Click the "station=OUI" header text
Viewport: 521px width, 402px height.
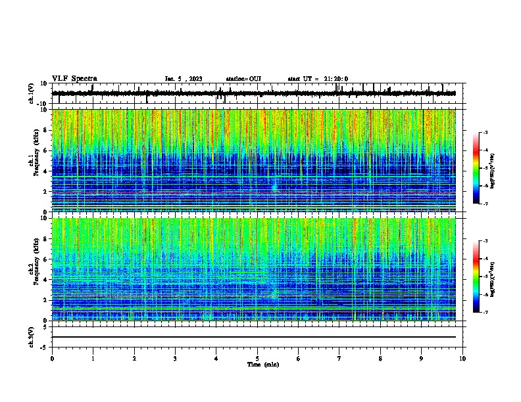pos(243,79)
